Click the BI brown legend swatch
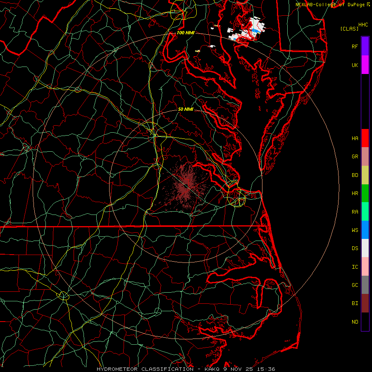 [365, 303]
